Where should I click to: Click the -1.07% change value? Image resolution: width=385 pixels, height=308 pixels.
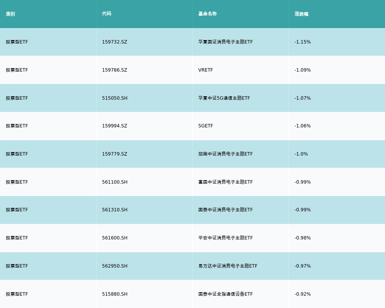(x=303, y=98)
